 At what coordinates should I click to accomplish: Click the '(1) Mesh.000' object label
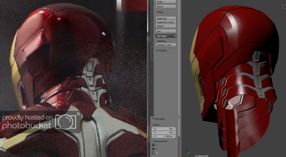(201, 156)
